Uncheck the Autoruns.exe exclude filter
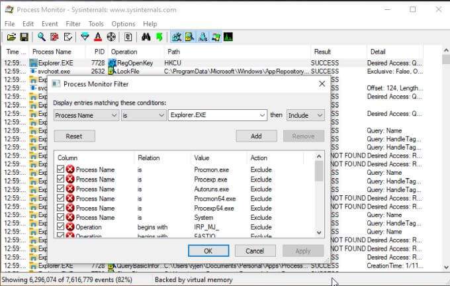The image size is (450, 286). point(60,189)
